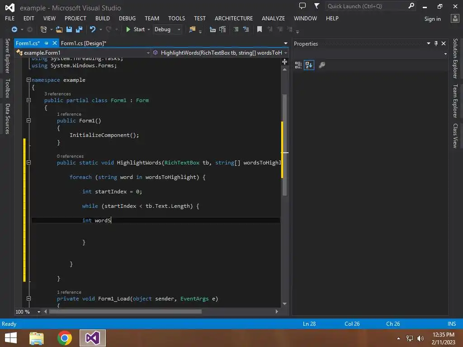Image resolution: width=463 pixels, height=347 pixels.
Task: Click the notifications filter flag icon
Action: 317,5
